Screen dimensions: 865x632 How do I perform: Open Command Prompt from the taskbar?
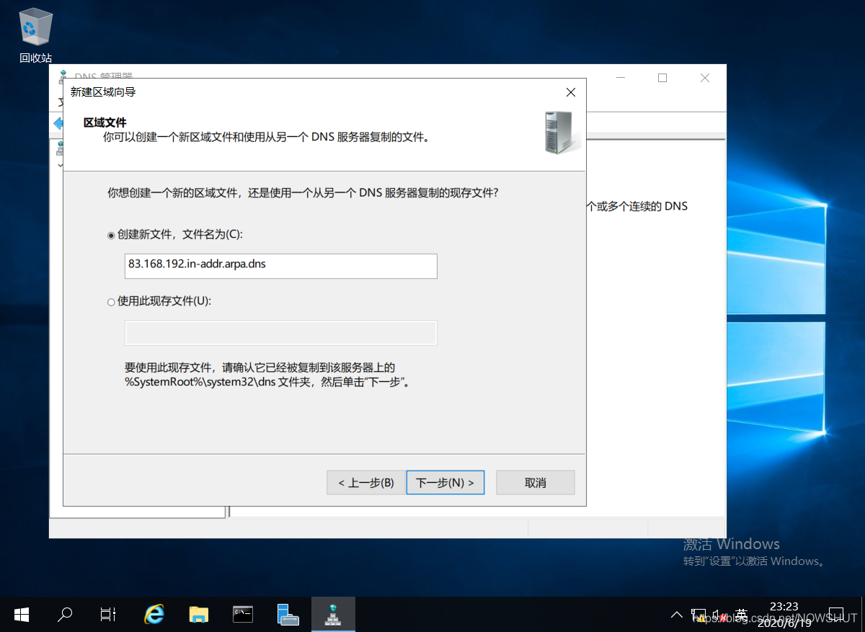pos(243,614)
